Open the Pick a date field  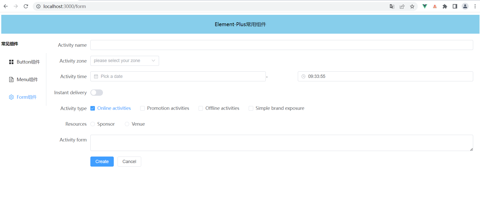tap(178, 76)
